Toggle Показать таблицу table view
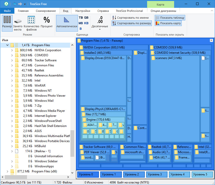215x185 pixels. 170,18
